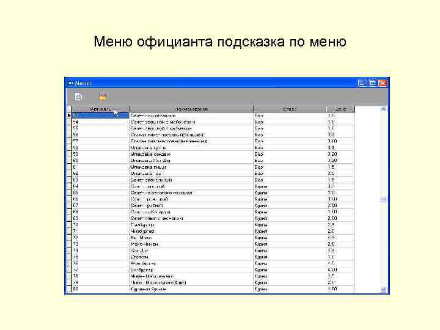The width and height of the screenshot is (440, 330).
Task: Click the row selector box for row 78
Action: click(x=69, y=276)
